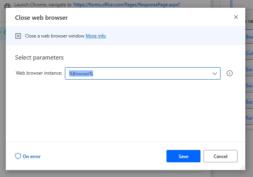Close the dialog using the X button
The height and width of the screenshot is (177, 253).
[236, 17]
